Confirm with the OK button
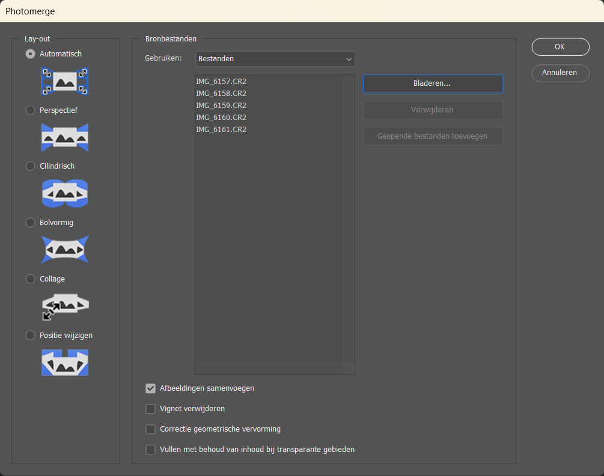Viewport: 604px width, 476px height. tap(560, 47)
